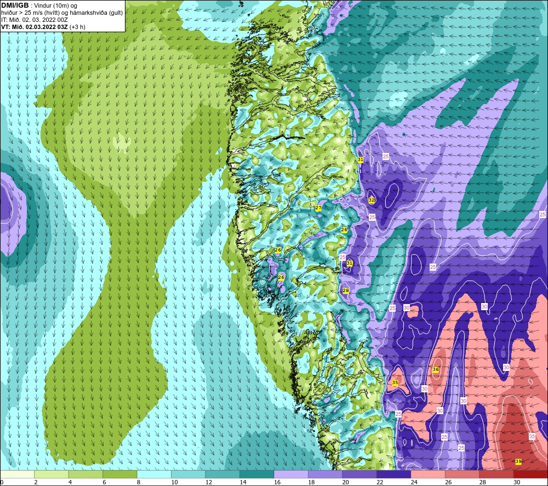Click the yellow 39 gust label

[x=518, y=461]
